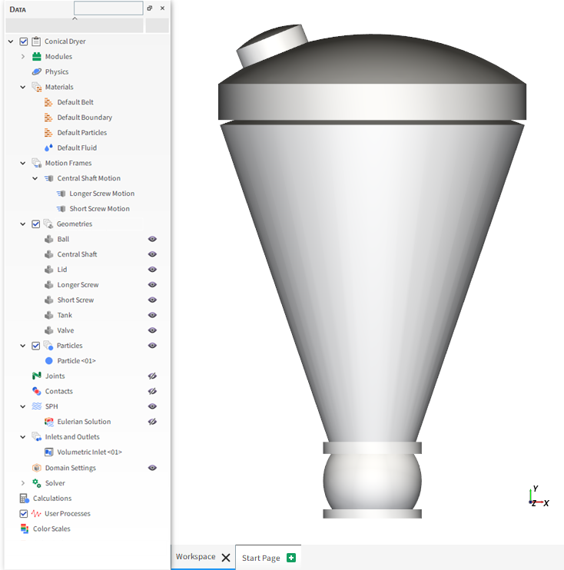Select the Particle <01> blue sphere icon
Image resolution: width=564 pixels, height=570 pixels.
pos(48,360)
